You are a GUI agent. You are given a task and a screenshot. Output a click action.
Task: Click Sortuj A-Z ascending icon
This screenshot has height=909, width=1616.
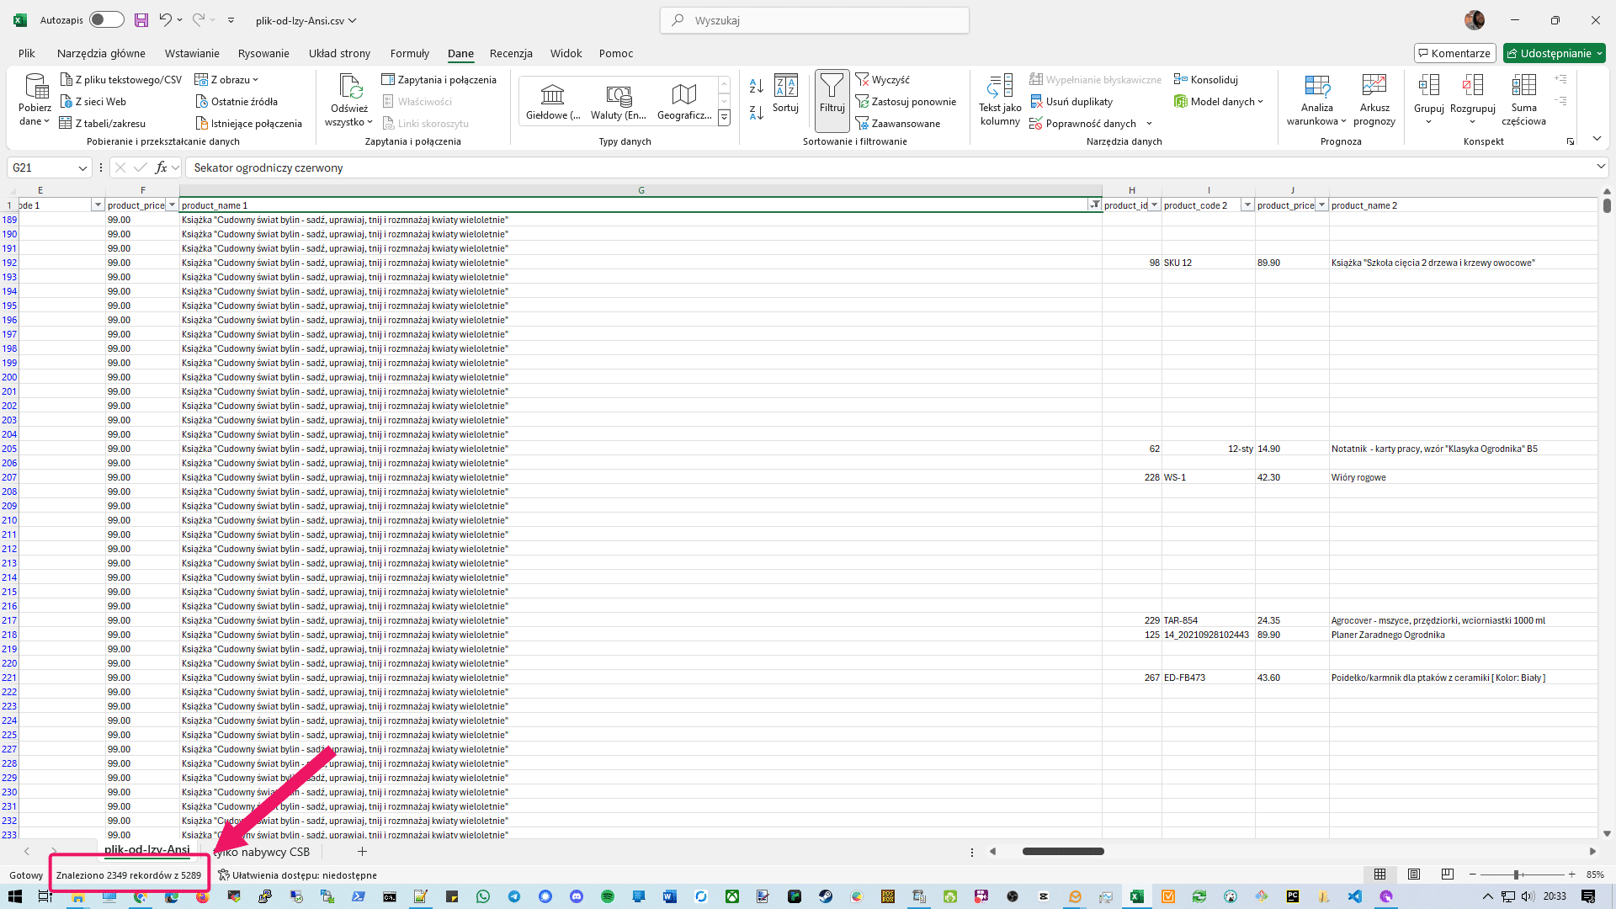[756, 86]
